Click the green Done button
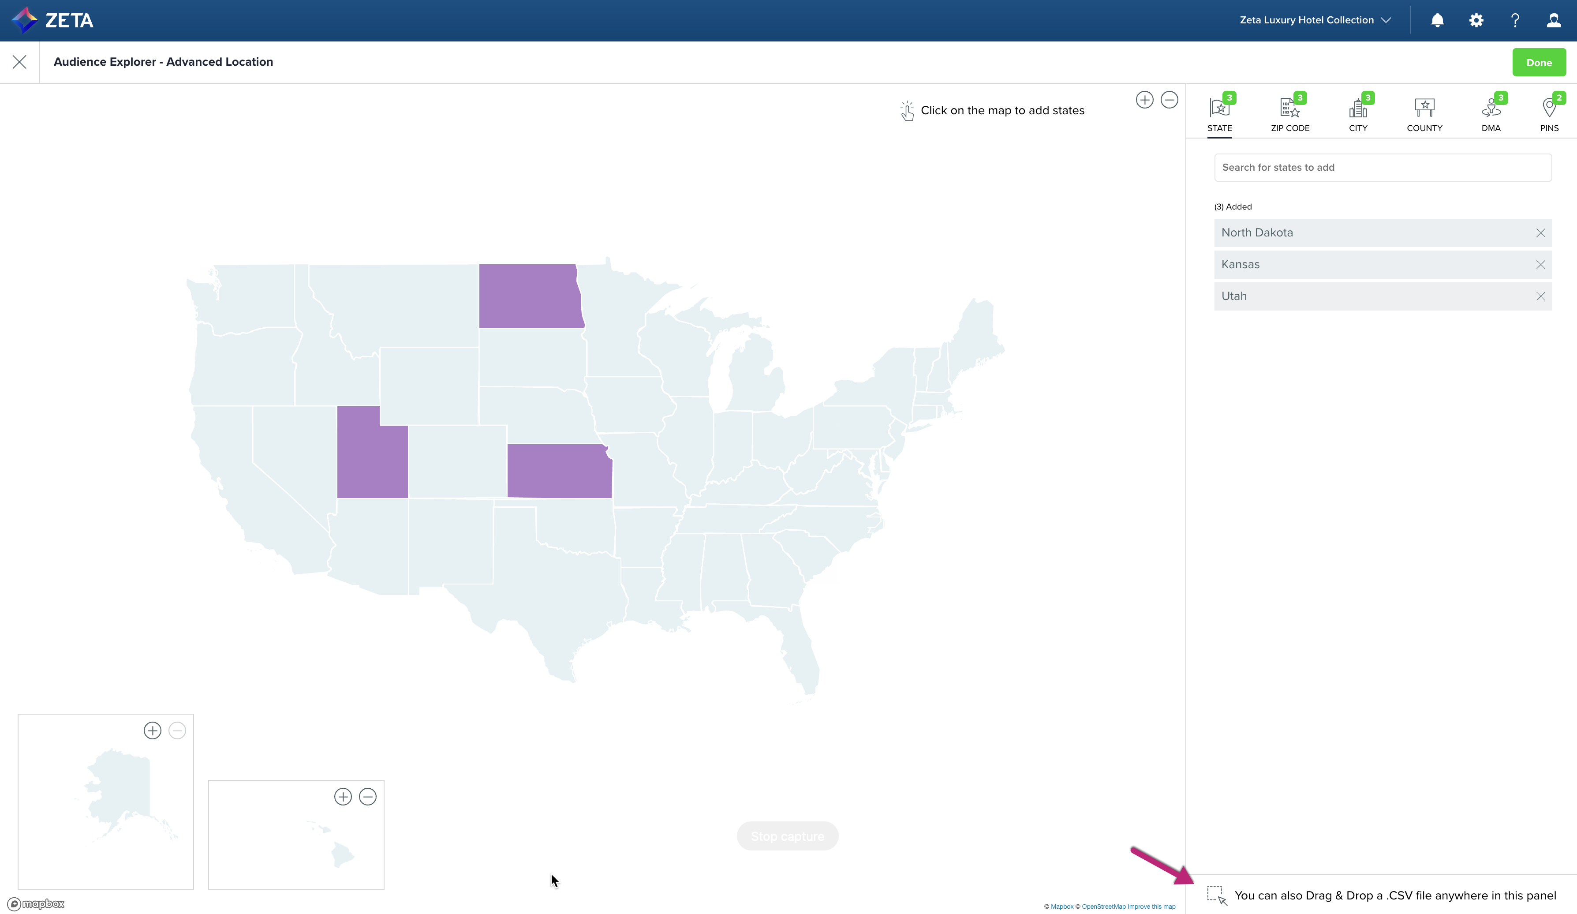Image resolution: width=1577 pixels, height=914 pixels. (1539, 62)
